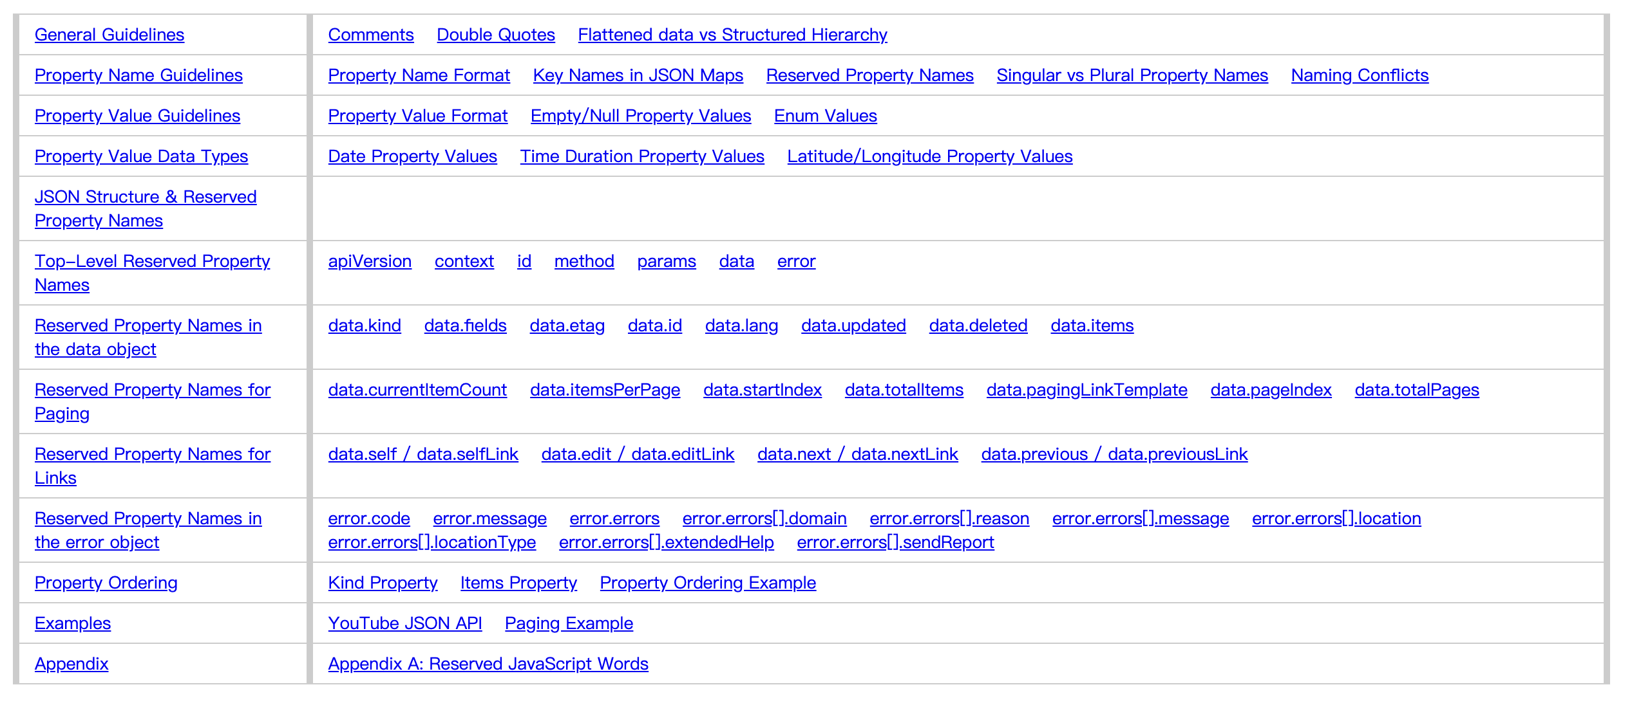This screenshot has width=1632, height=705.
Task: Jump to data.deleted section
Action: click(978, 325)
